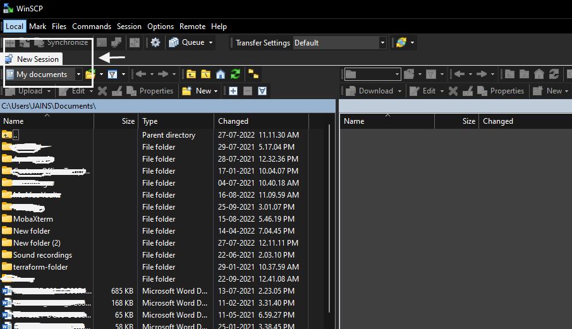This screenshot has width=572, height=329.
Task: Go forward in the remote panel history
Action: coord(482,75)
